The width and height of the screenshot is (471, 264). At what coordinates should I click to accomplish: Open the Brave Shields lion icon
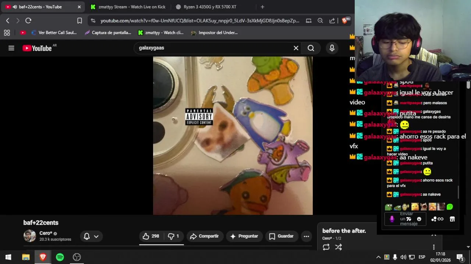click(345, 21)
